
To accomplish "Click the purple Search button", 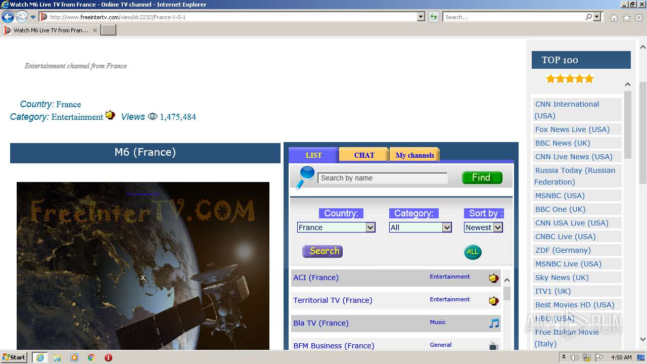I will (322, 251).
